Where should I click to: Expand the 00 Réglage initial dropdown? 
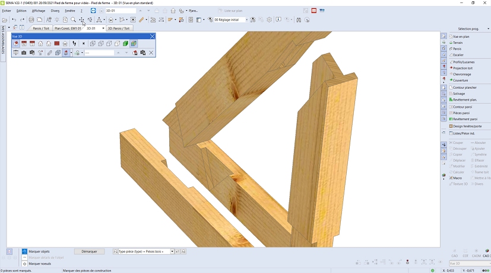tap(246, 20)
